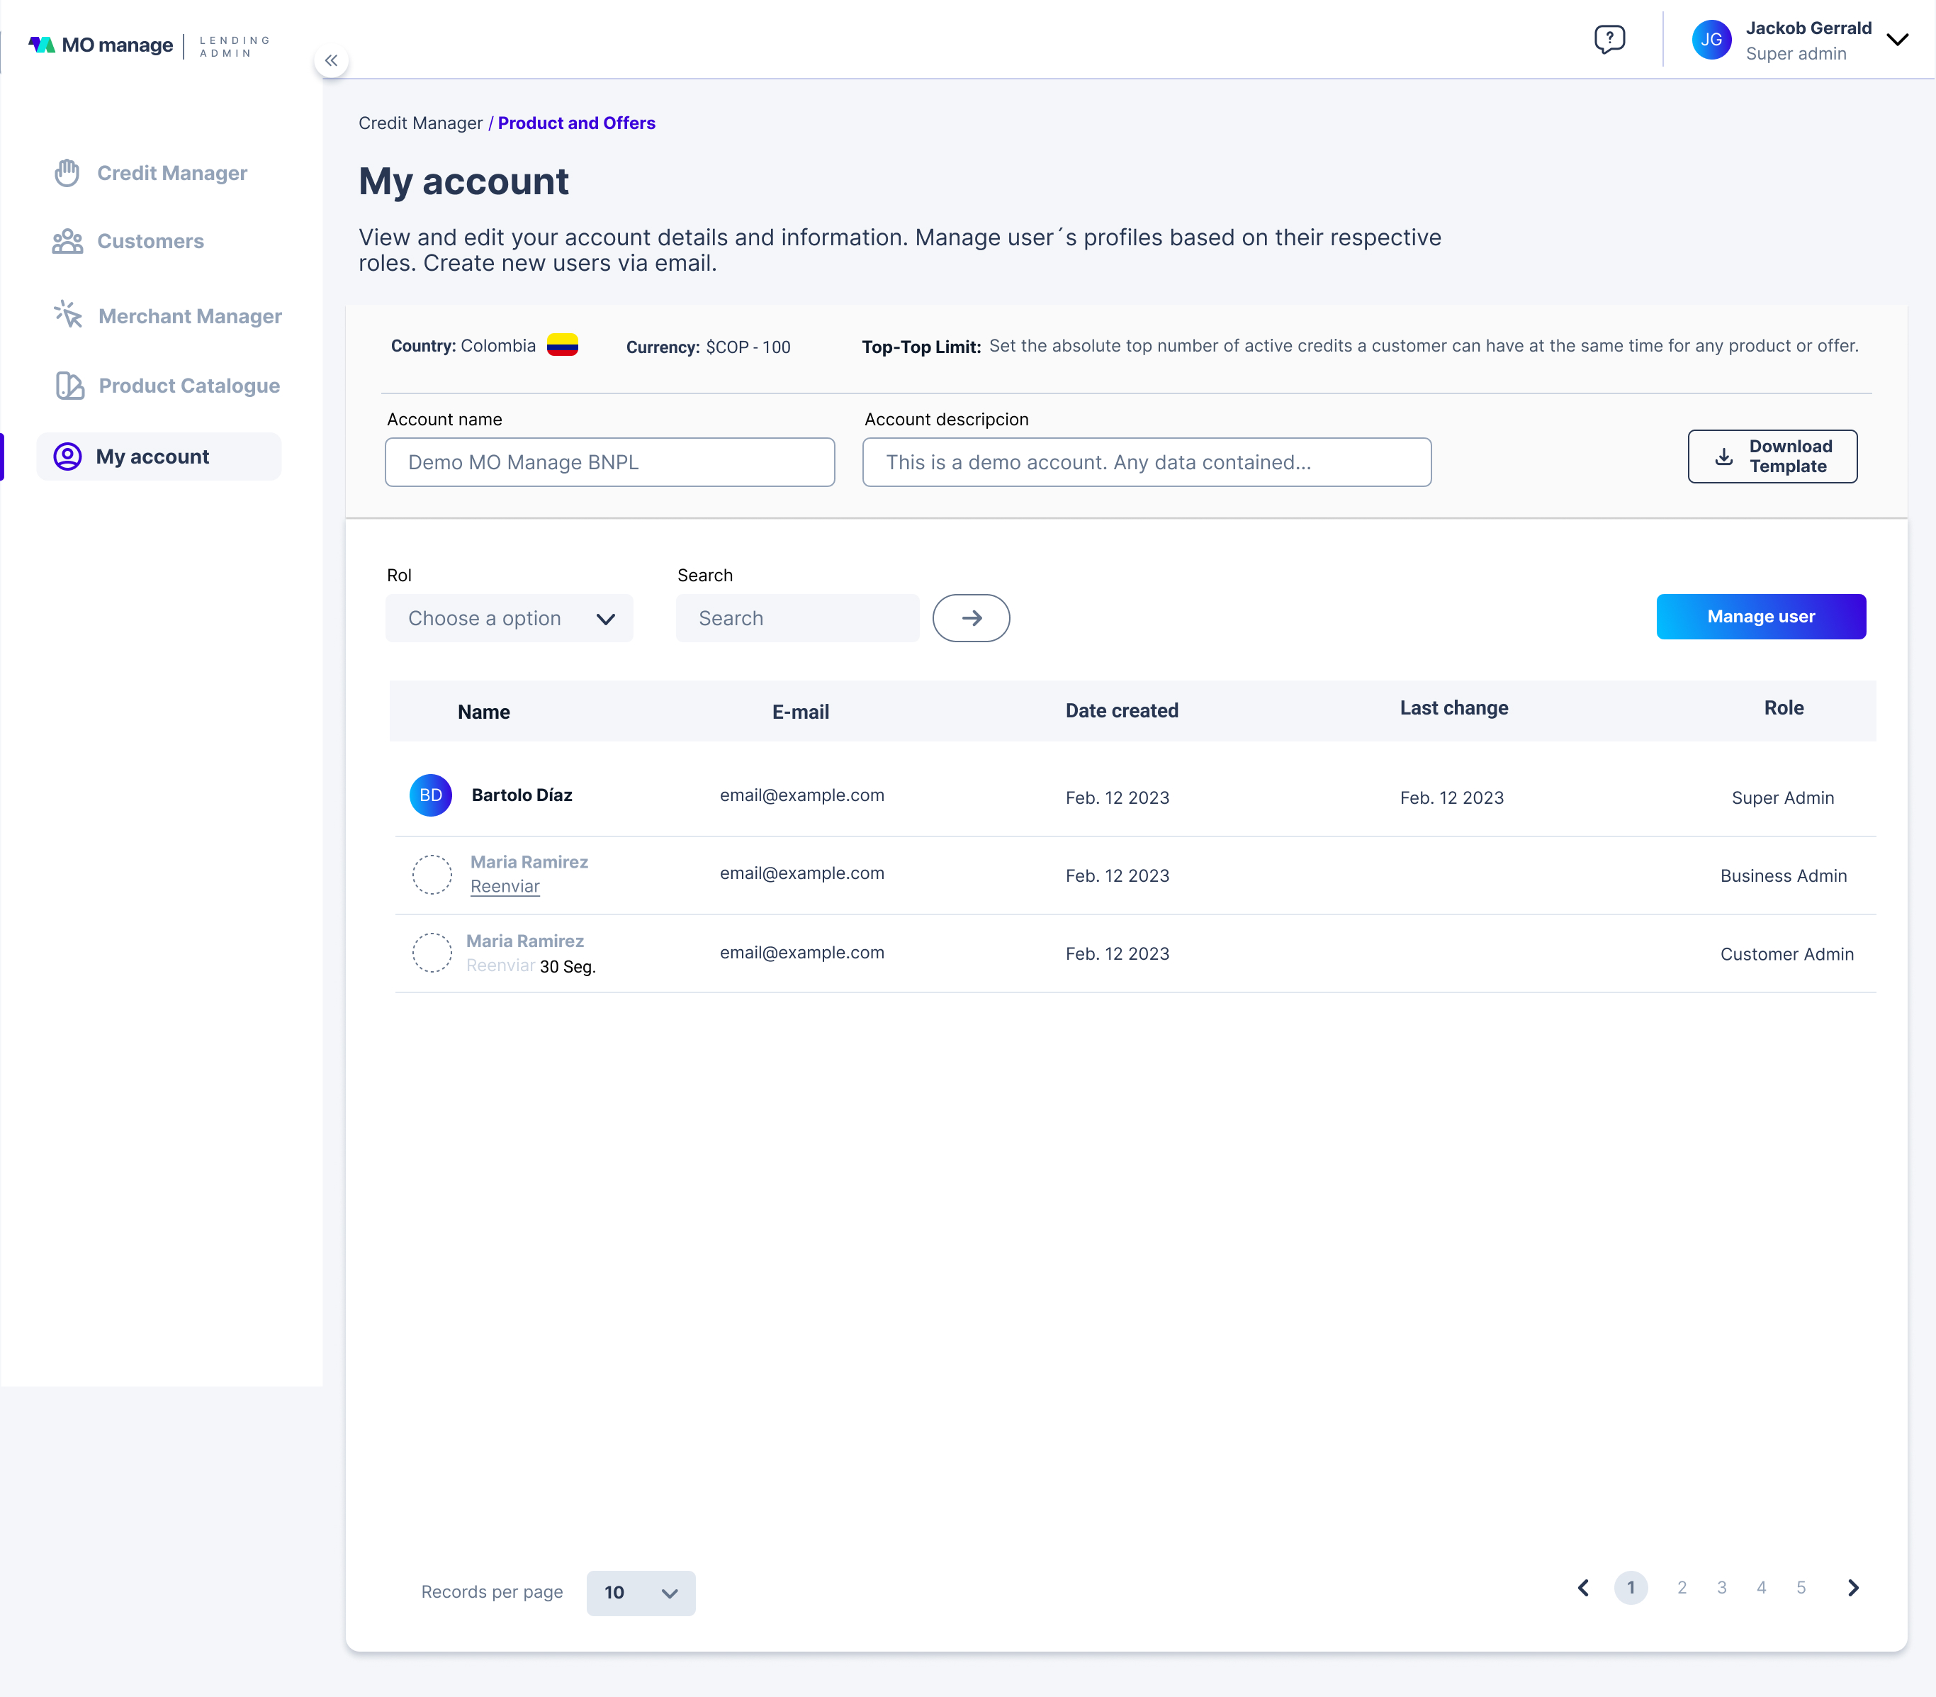Click Bartolo Díaz BD avatar
The width and height of the screenshot is (1936, 1697).
pos(431,795)
